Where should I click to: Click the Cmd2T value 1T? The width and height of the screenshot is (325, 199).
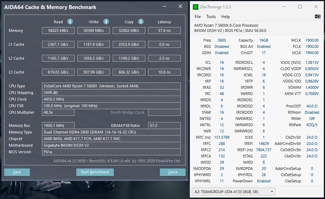(264, 53)
